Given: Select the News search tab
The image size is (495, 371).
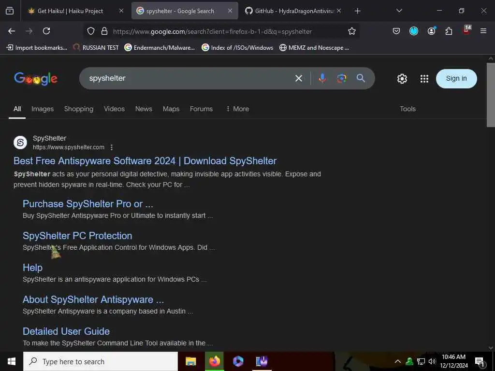Looking at the screenshot, I should coord(144,109).
